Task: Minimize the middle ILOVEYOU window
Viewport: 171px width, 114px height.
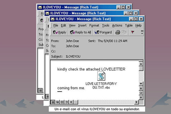Action: (126, 13)
